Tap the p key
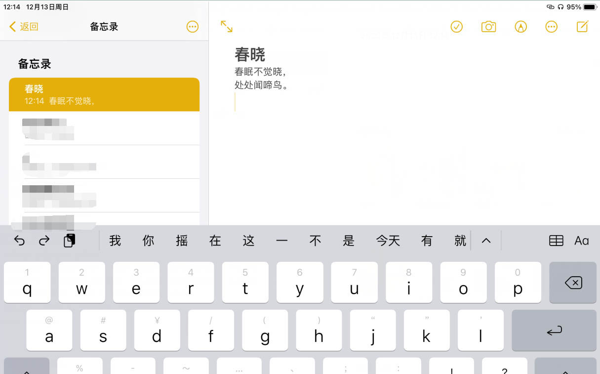 (x=518, y=283)
